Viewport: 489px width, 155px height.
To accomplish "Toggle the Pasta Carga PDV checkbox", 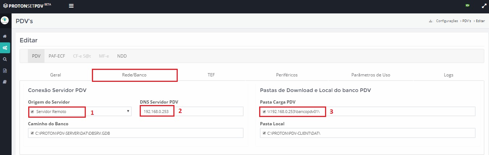I will pos(264,112).
